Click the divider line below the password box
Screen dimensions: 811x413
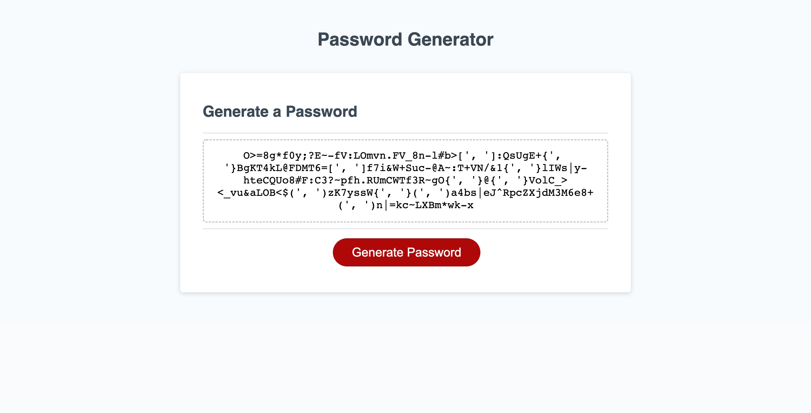click(406, 229)
